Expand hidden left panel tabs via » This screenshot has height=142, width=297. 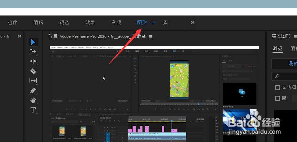point(20,36)
